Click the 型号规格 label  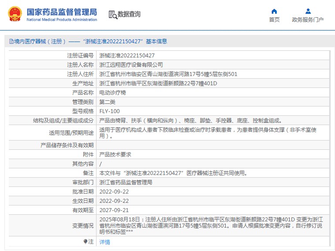pos(83,111)
